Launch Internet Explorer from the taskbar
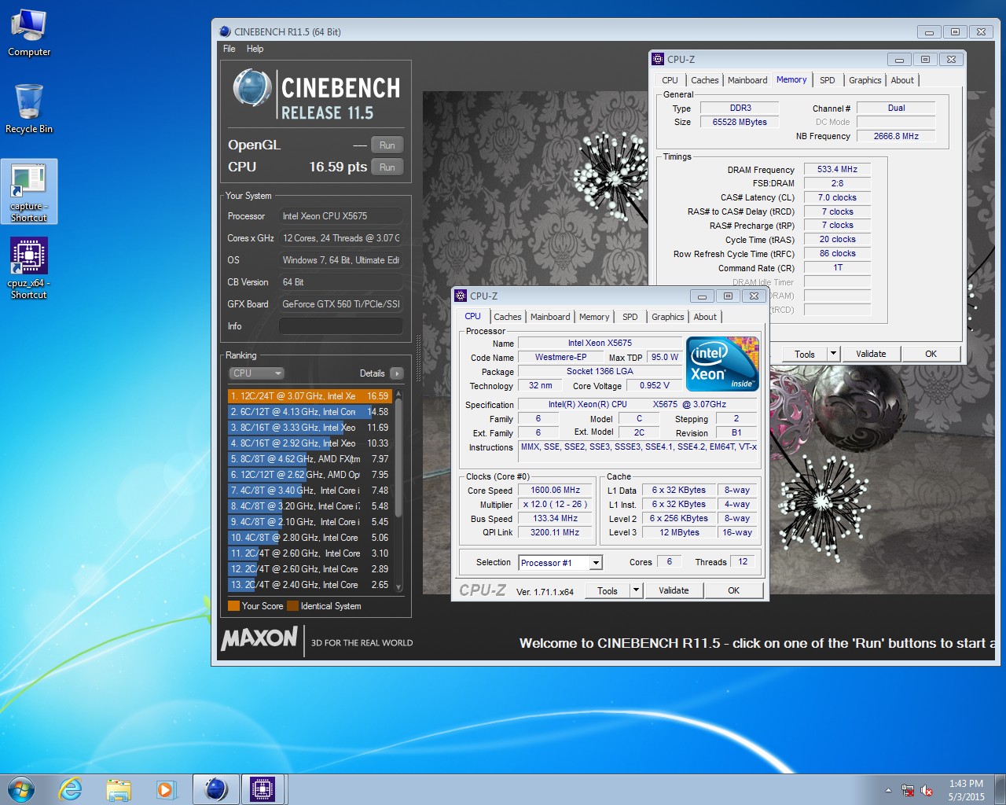This screenshot has width=1006, height=805. click(71, 789)
